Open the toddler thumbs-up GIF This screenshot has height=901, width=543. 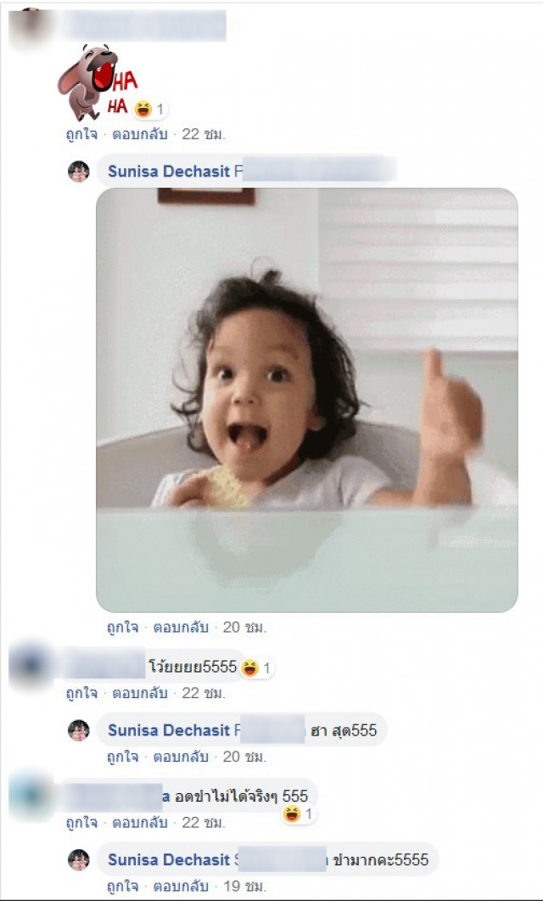tap(307, 400)
